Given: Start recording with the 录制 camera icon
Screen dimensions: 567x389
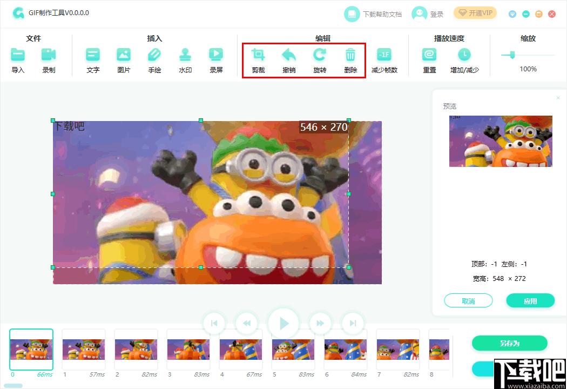Looking at the screenshot, I should tap(49, 55).
